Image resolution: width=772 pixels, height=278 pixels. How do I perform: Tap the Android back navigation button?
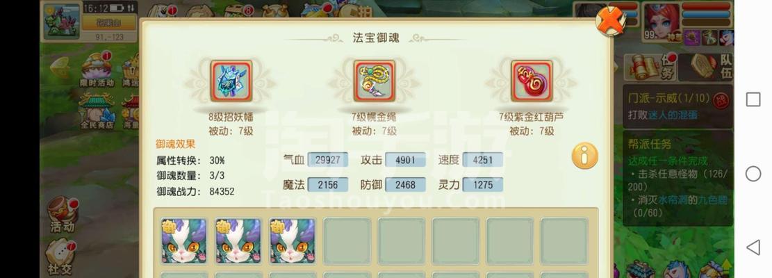click(753, 247)
